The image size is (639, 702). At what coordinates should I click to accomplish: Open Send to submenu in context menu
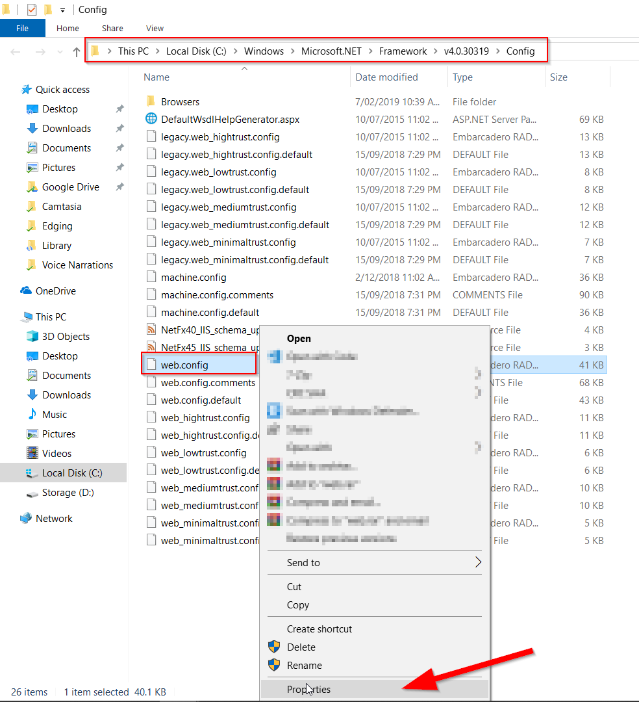pos(375,563)
